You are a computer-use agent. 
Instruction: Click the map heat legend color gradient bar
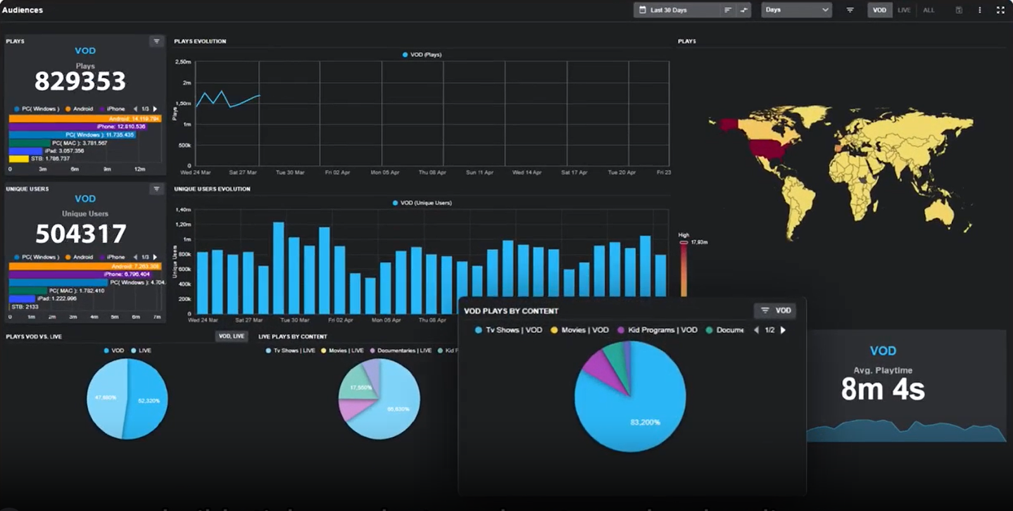(684, 269)
